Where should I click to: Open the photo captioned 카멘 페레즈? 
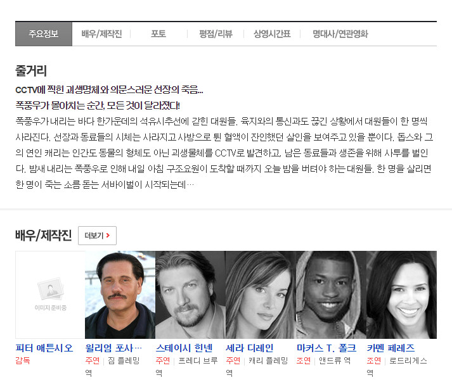[x=401, y=295]
